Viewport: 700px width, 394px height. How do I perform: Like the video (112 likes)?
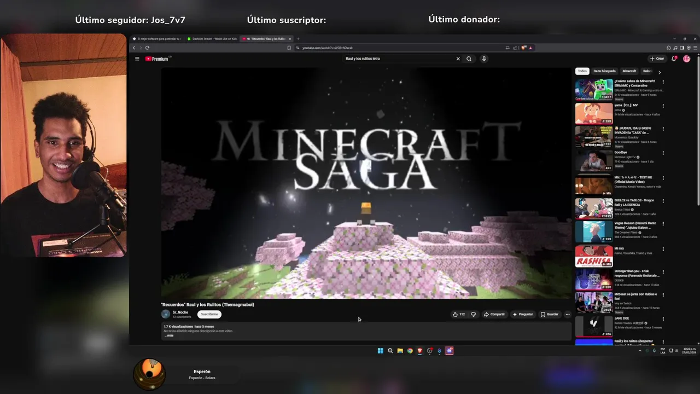click(x=459, y=314)
